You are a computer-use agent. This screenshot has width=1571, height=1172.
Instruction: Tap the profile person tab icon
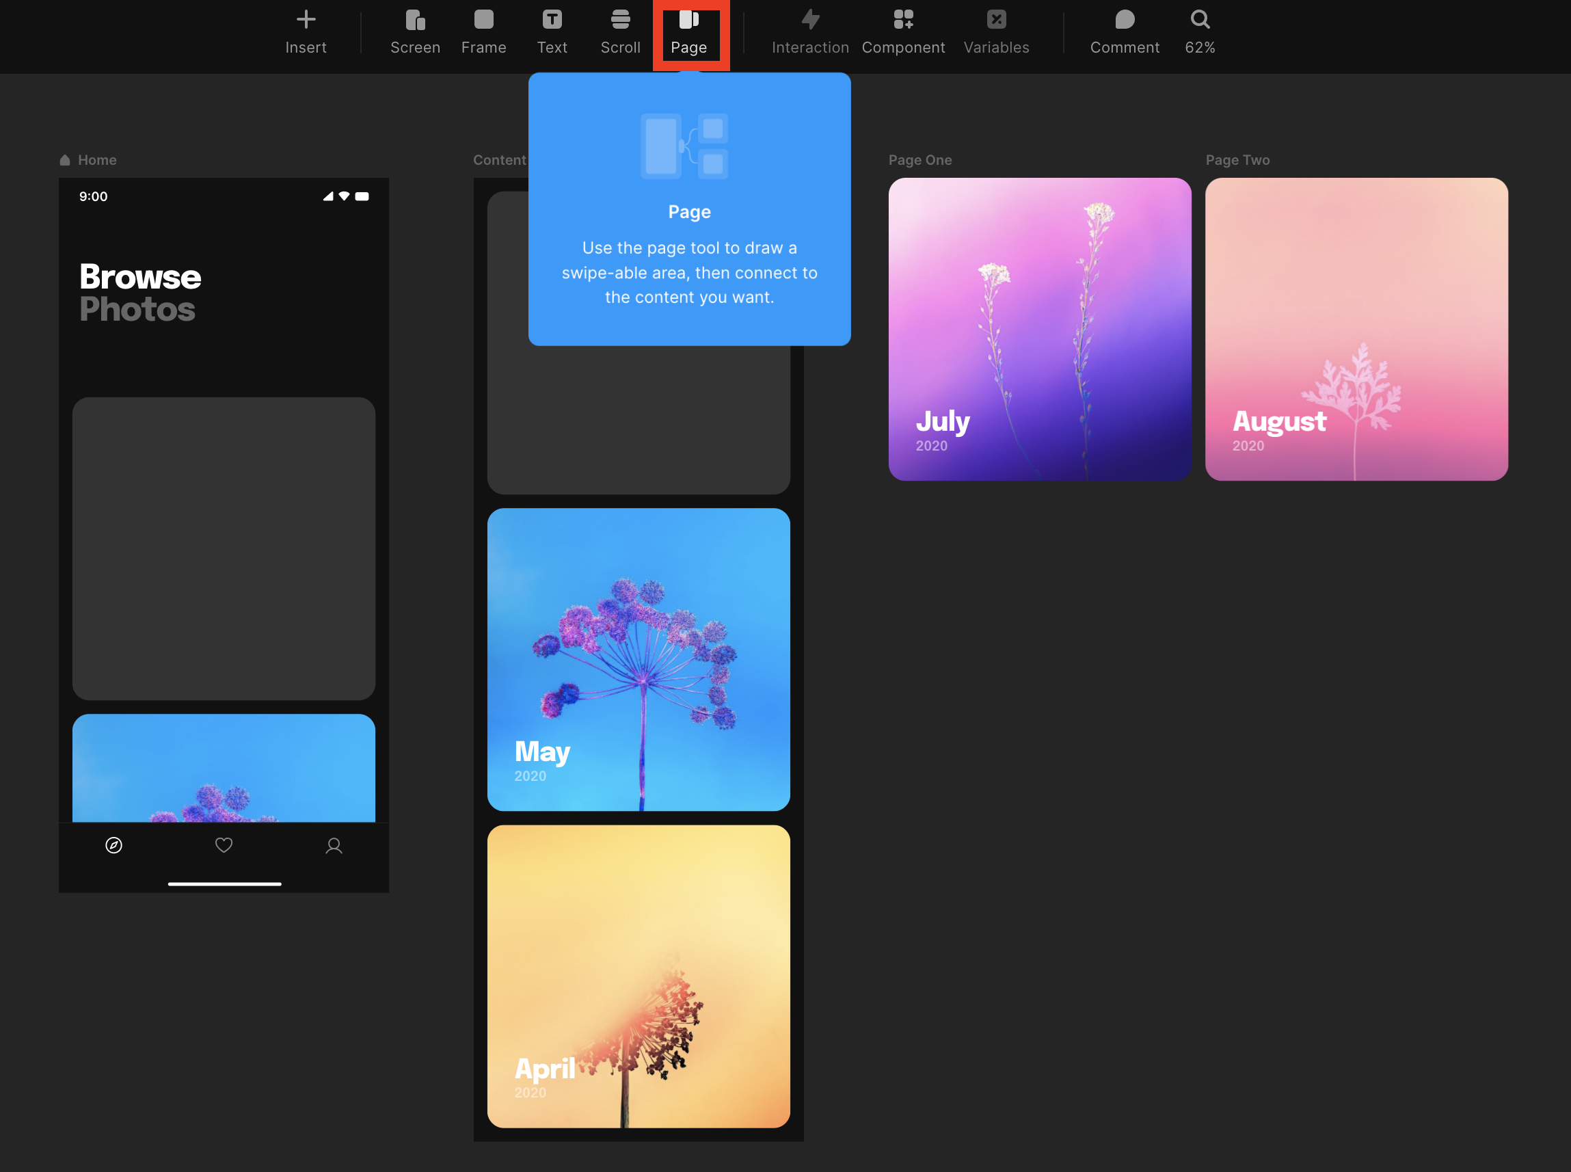[x=334, y=845]
